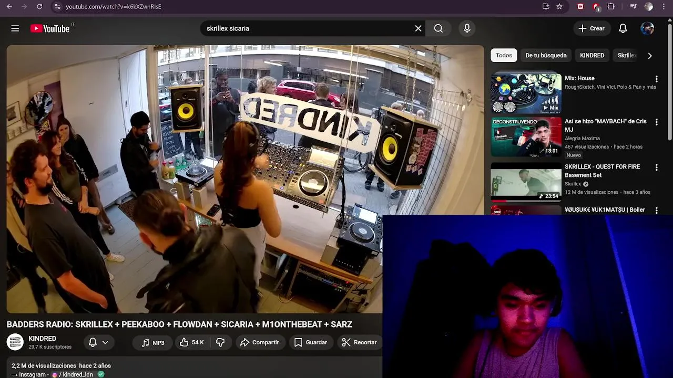The image size is (673, 378).
Task: Toggle subscription notification bell for KINDRED
Action: [x=93, y=342]
